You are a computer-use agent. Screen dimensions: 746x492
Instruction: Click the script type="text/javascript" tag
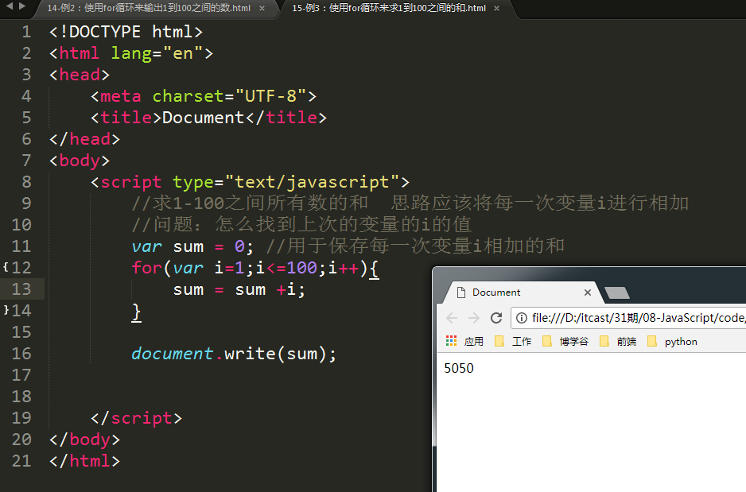[x=250, y=182]
